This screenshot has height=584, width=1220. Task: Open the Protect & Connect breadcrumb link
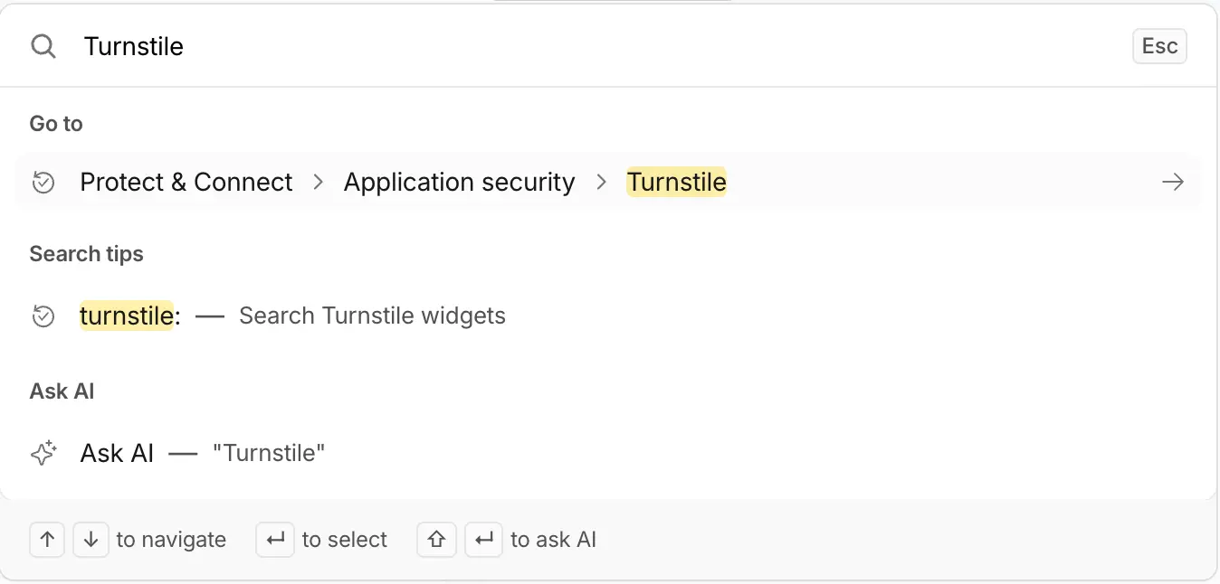click(x=186, y=182)
